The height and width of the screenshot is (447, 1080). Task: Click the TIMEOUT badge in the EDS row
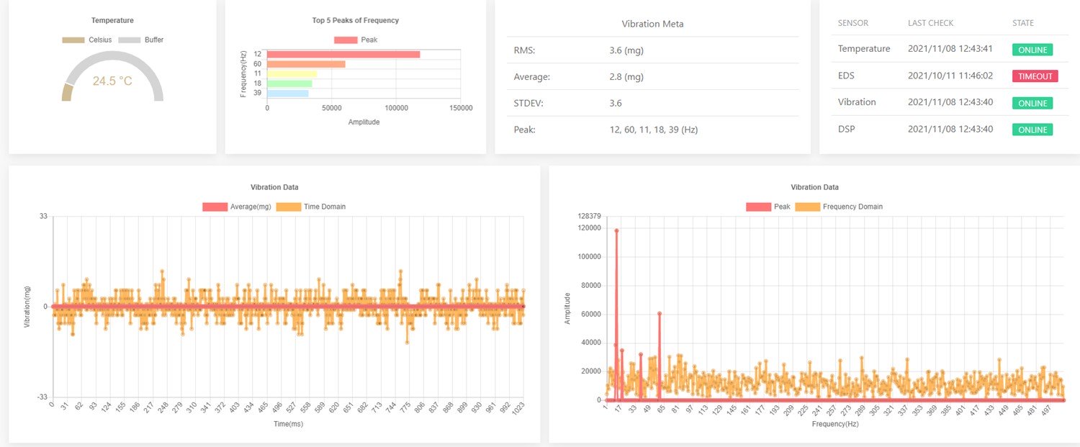[1035, 76]
